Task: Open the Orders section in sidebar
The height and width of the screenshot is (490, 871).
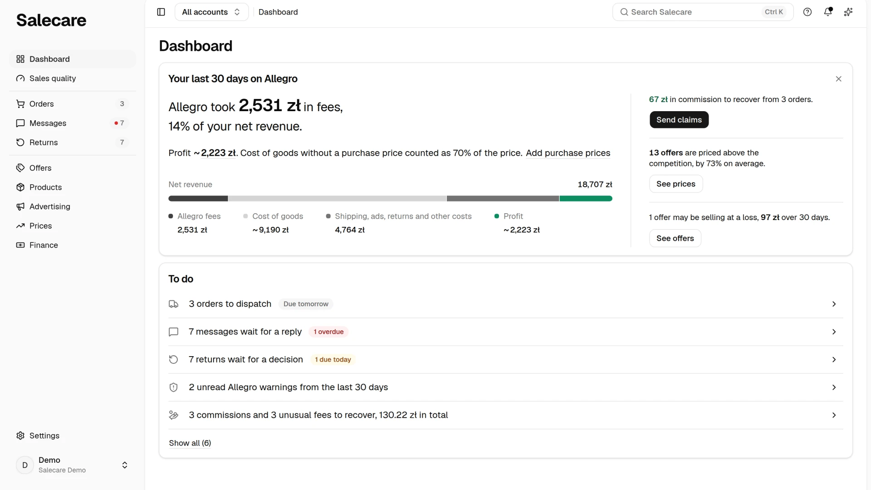Action: (73, 104)
